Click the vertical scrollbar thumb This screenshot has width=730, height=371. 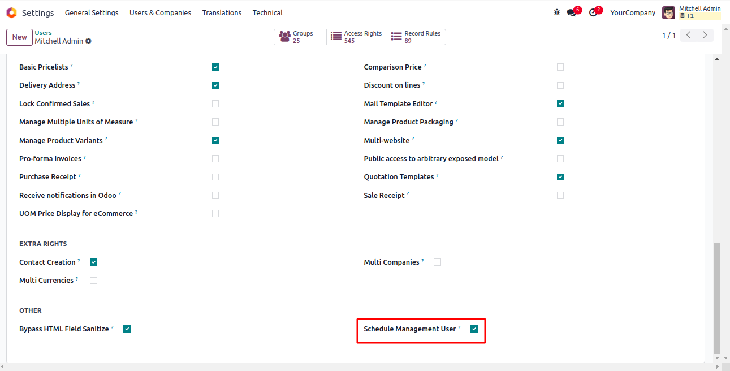pos(717,297)
